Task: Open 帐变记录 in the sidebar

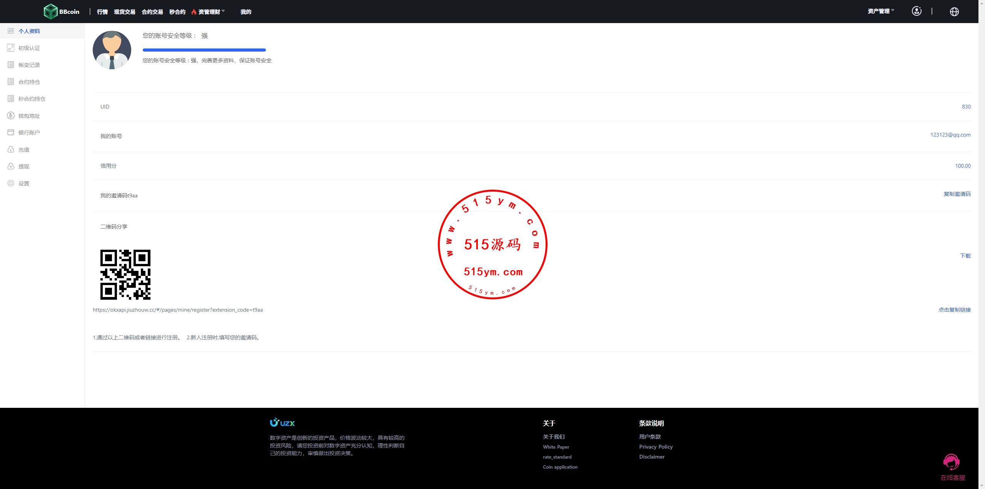Action: click(29, 65)
